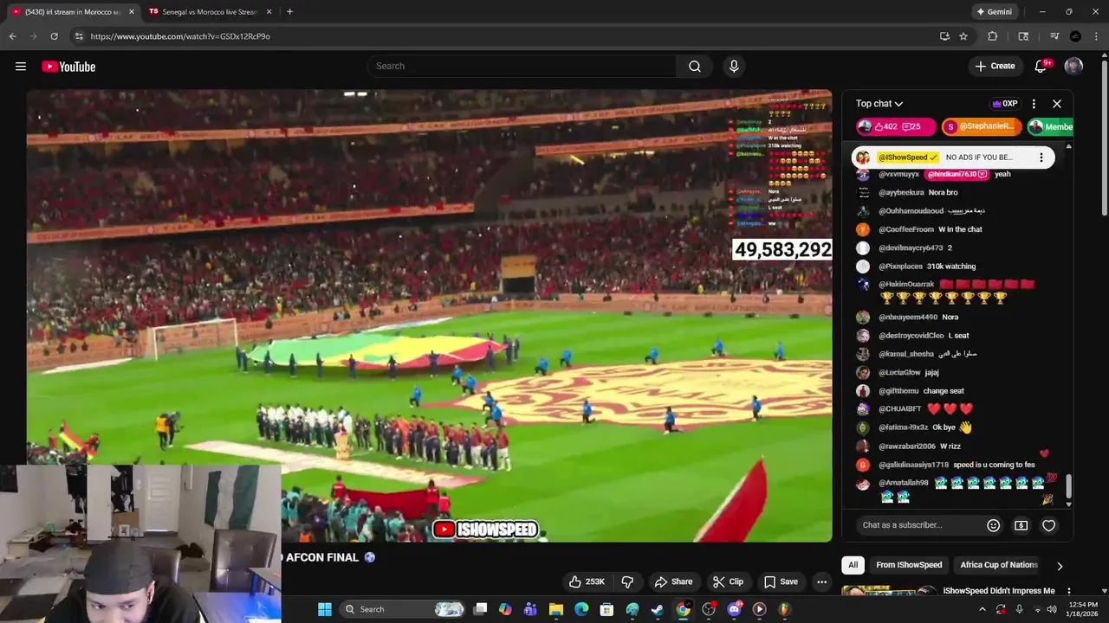Close the live chat panel
This screenshot has height=623, width=1109.
click(1057, 104)
